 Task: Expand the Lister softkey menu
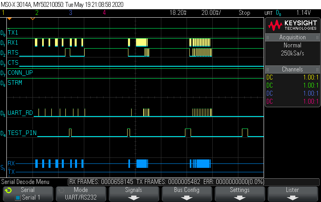coord(293,194)
